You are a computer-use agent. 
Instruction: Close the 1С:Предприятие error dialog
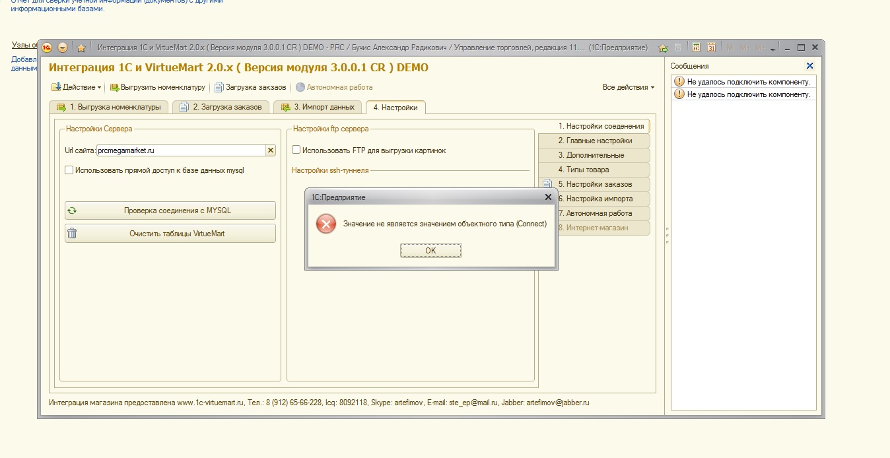tap(548, 197)
